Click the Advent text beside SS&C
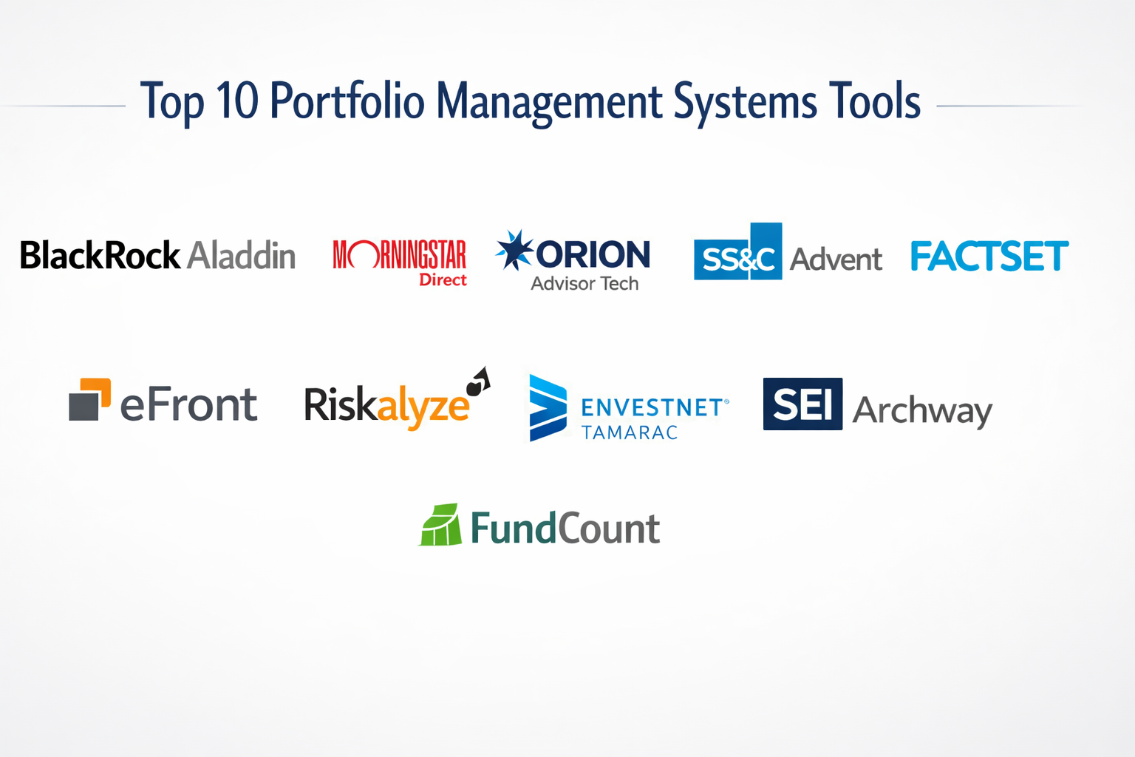Viewport: 1135px width, 757px height. (x=836, y=259)
